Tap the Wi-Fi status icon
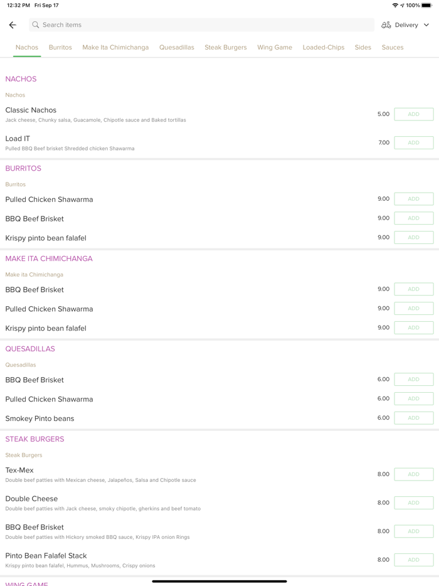439x586 pixels. [x=395, y=5]
